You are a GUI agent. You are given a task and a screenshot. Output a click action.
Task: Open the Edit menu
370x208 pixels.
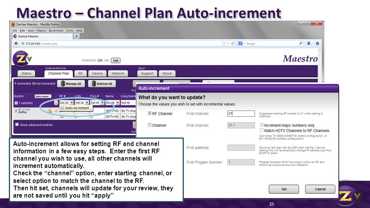pos(22,30)
